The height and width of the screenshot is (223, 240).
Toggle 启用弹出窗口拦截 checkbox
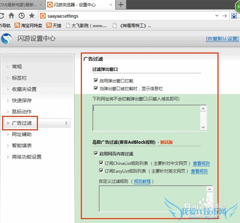pyautogui.click(x=96, y=80)
